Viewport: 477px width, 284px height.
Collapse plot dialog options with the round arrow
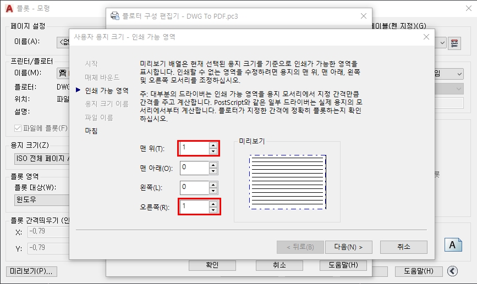click(453, 271)
